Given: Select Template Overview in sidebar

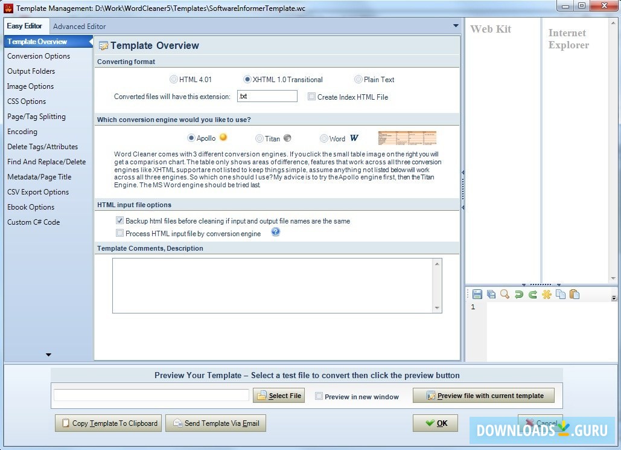Looking at the screenshot, I should [x=48, y=42].
